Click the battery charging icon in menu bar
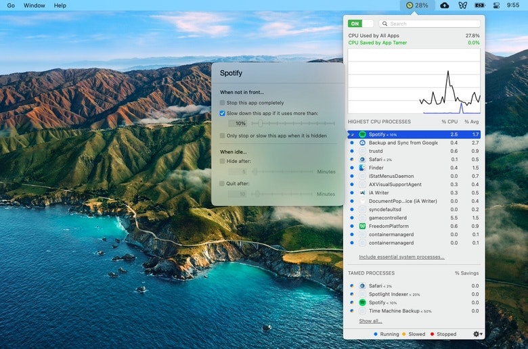The width and height of the screenshot is (528, 349). [x=479, y=5]
